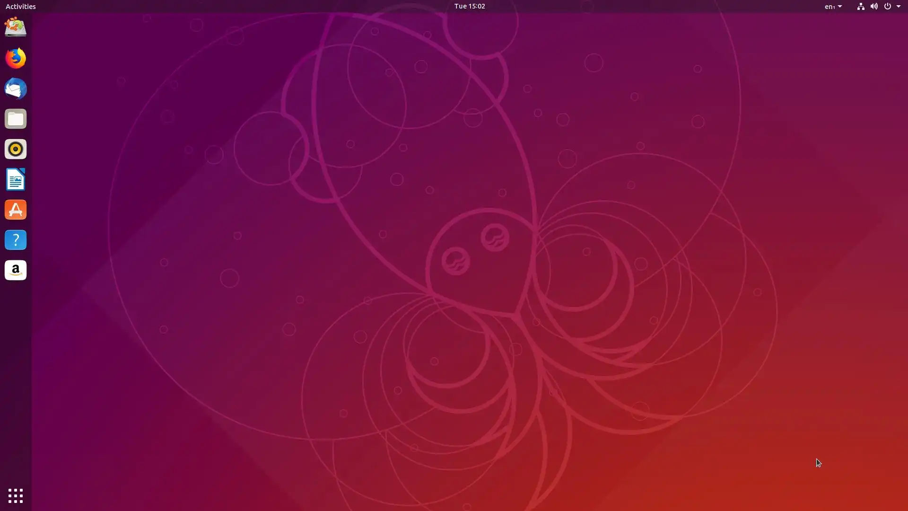This screenshot has height=511, width=908.
Task: Click the volume speaker icon
Action: pos(874,6)
